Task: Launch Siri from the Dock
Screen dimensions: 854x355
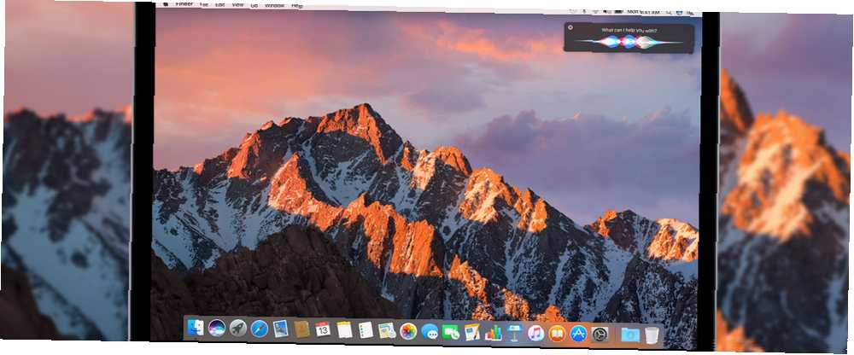Action: coord(216,328)
